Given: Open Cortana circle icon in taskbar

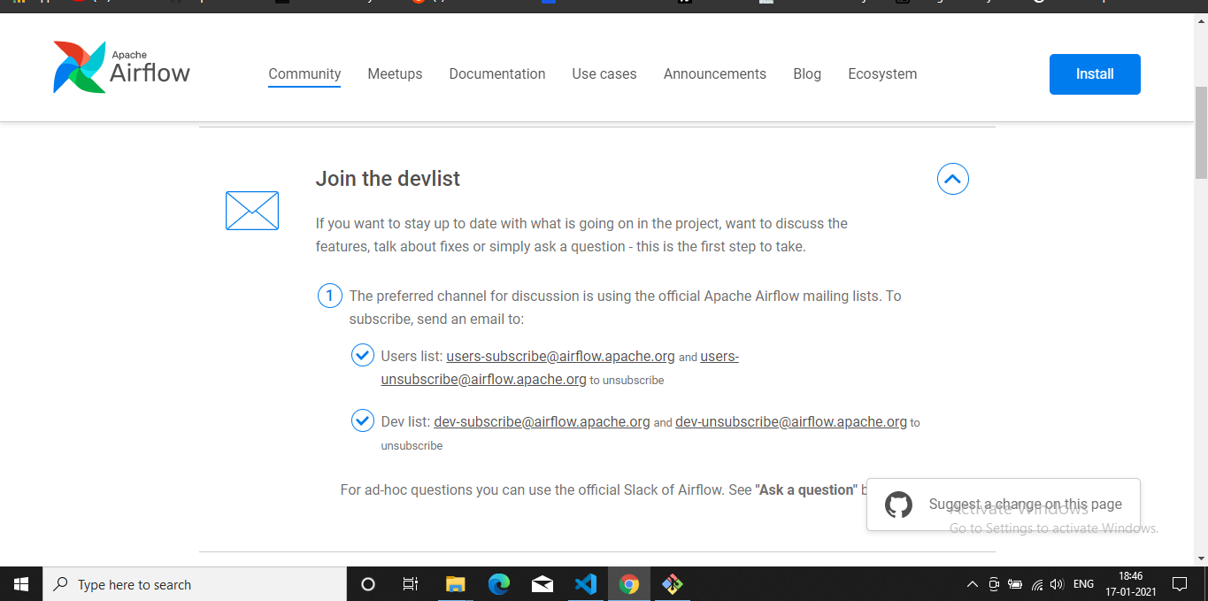Looking at the screenshot, I should click(368, 584).
